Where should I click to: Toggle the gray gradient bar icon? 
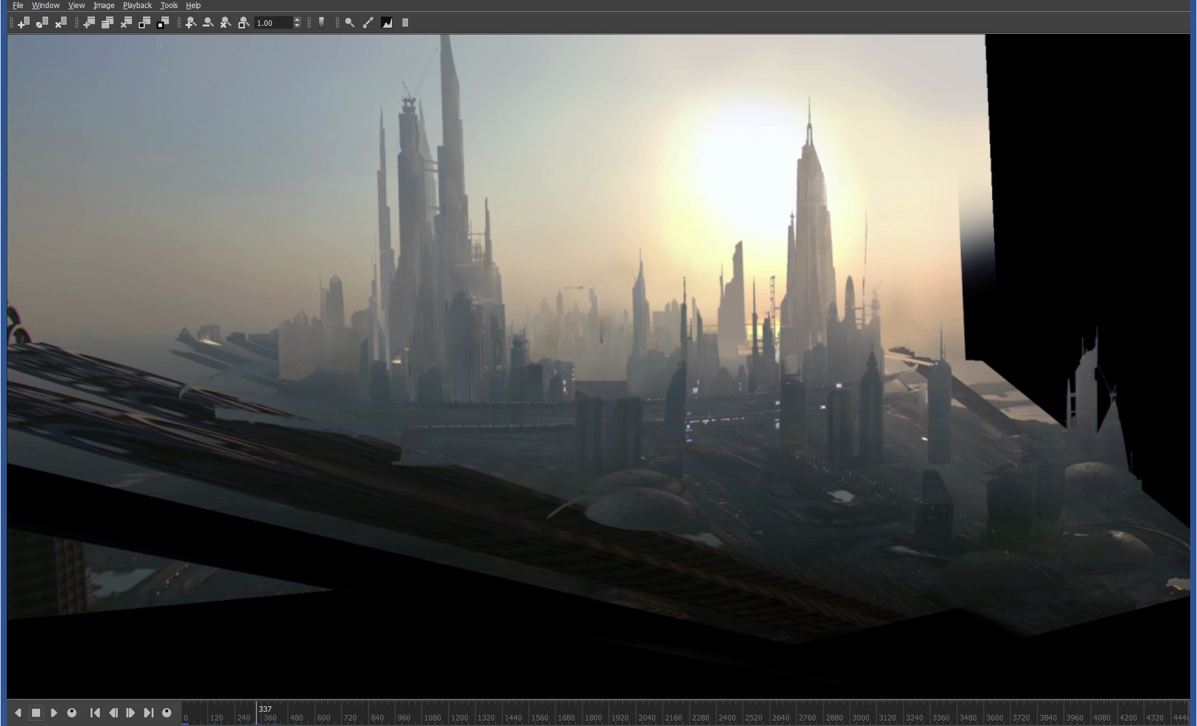(x=321, y=23)
